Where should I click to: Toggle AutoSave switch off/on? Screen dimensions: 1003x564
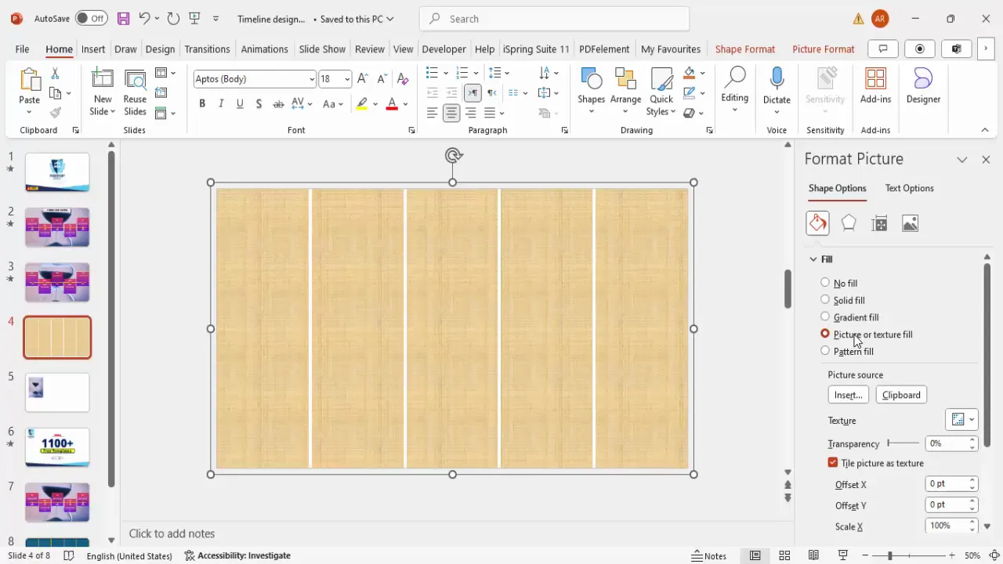click(x=92, y=18)
